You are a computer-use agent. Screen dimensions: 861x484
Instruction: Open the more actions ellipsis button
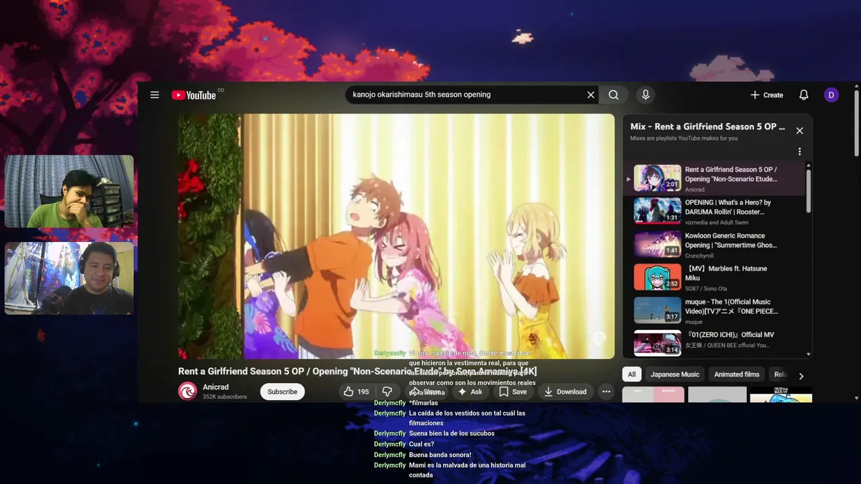coord(606,391)
